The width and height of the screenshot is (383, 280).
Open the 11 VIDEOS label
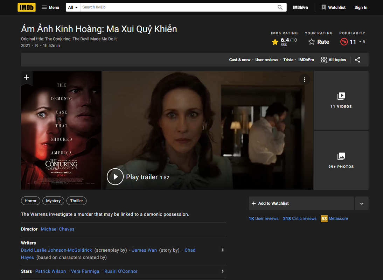pyautogui.click(x=341, y=107)
